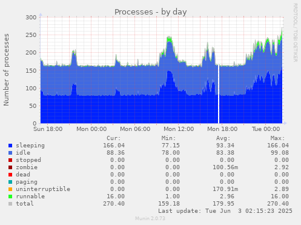The image size is (301, 225).
Task: Click runnable minimum value 1.00
Action: coord(173,196)
